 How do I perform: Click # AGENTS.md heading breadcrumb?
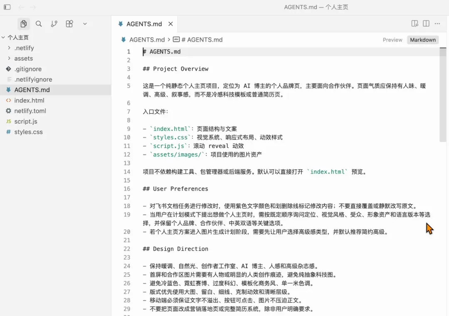(202, 40)
